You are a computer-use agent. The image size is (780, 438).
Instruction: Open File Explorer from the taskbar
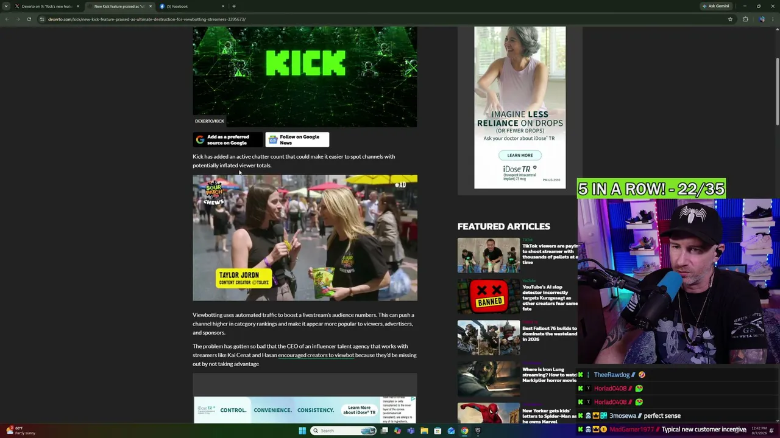425,431
